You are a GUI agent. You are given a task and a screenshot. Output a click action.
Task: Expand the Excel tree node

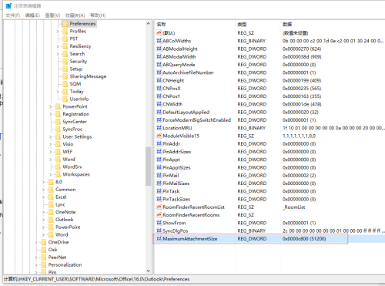click(x=43, y=197)
